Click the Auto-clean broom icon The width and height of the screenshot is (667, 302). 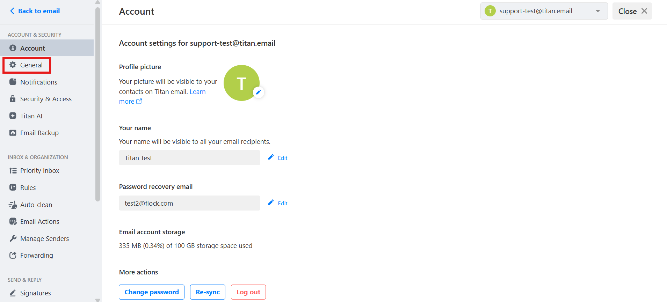(13, 205)
